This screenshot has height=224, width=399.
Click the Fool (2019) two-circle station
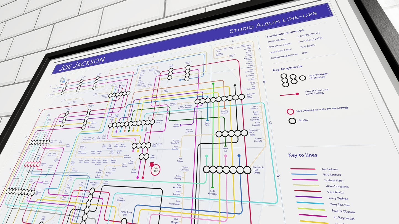pyautogui.click(x=144, y=157)
